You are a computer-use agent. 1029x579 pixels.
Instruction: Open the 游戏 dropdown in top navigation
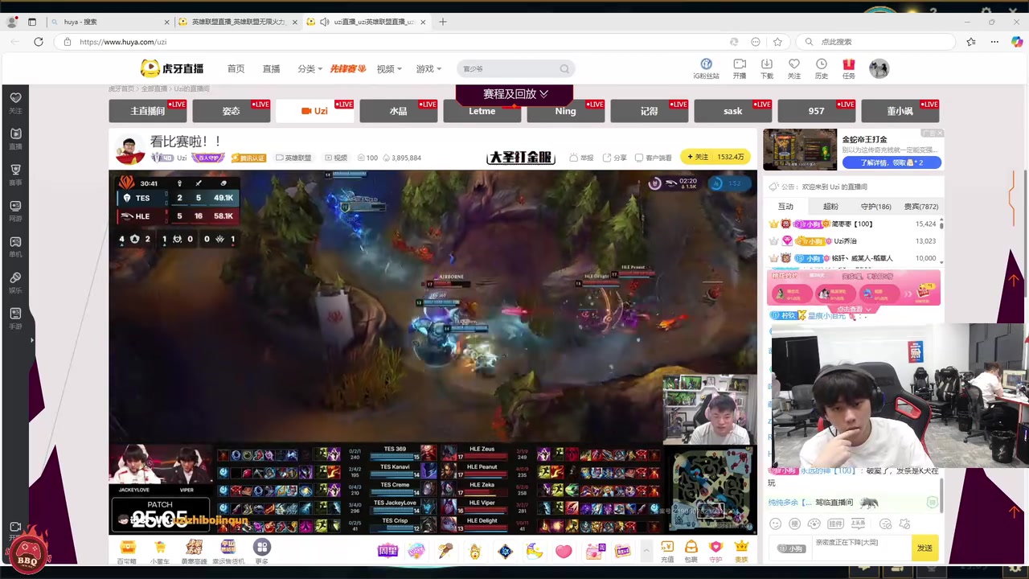click(428, 69)
